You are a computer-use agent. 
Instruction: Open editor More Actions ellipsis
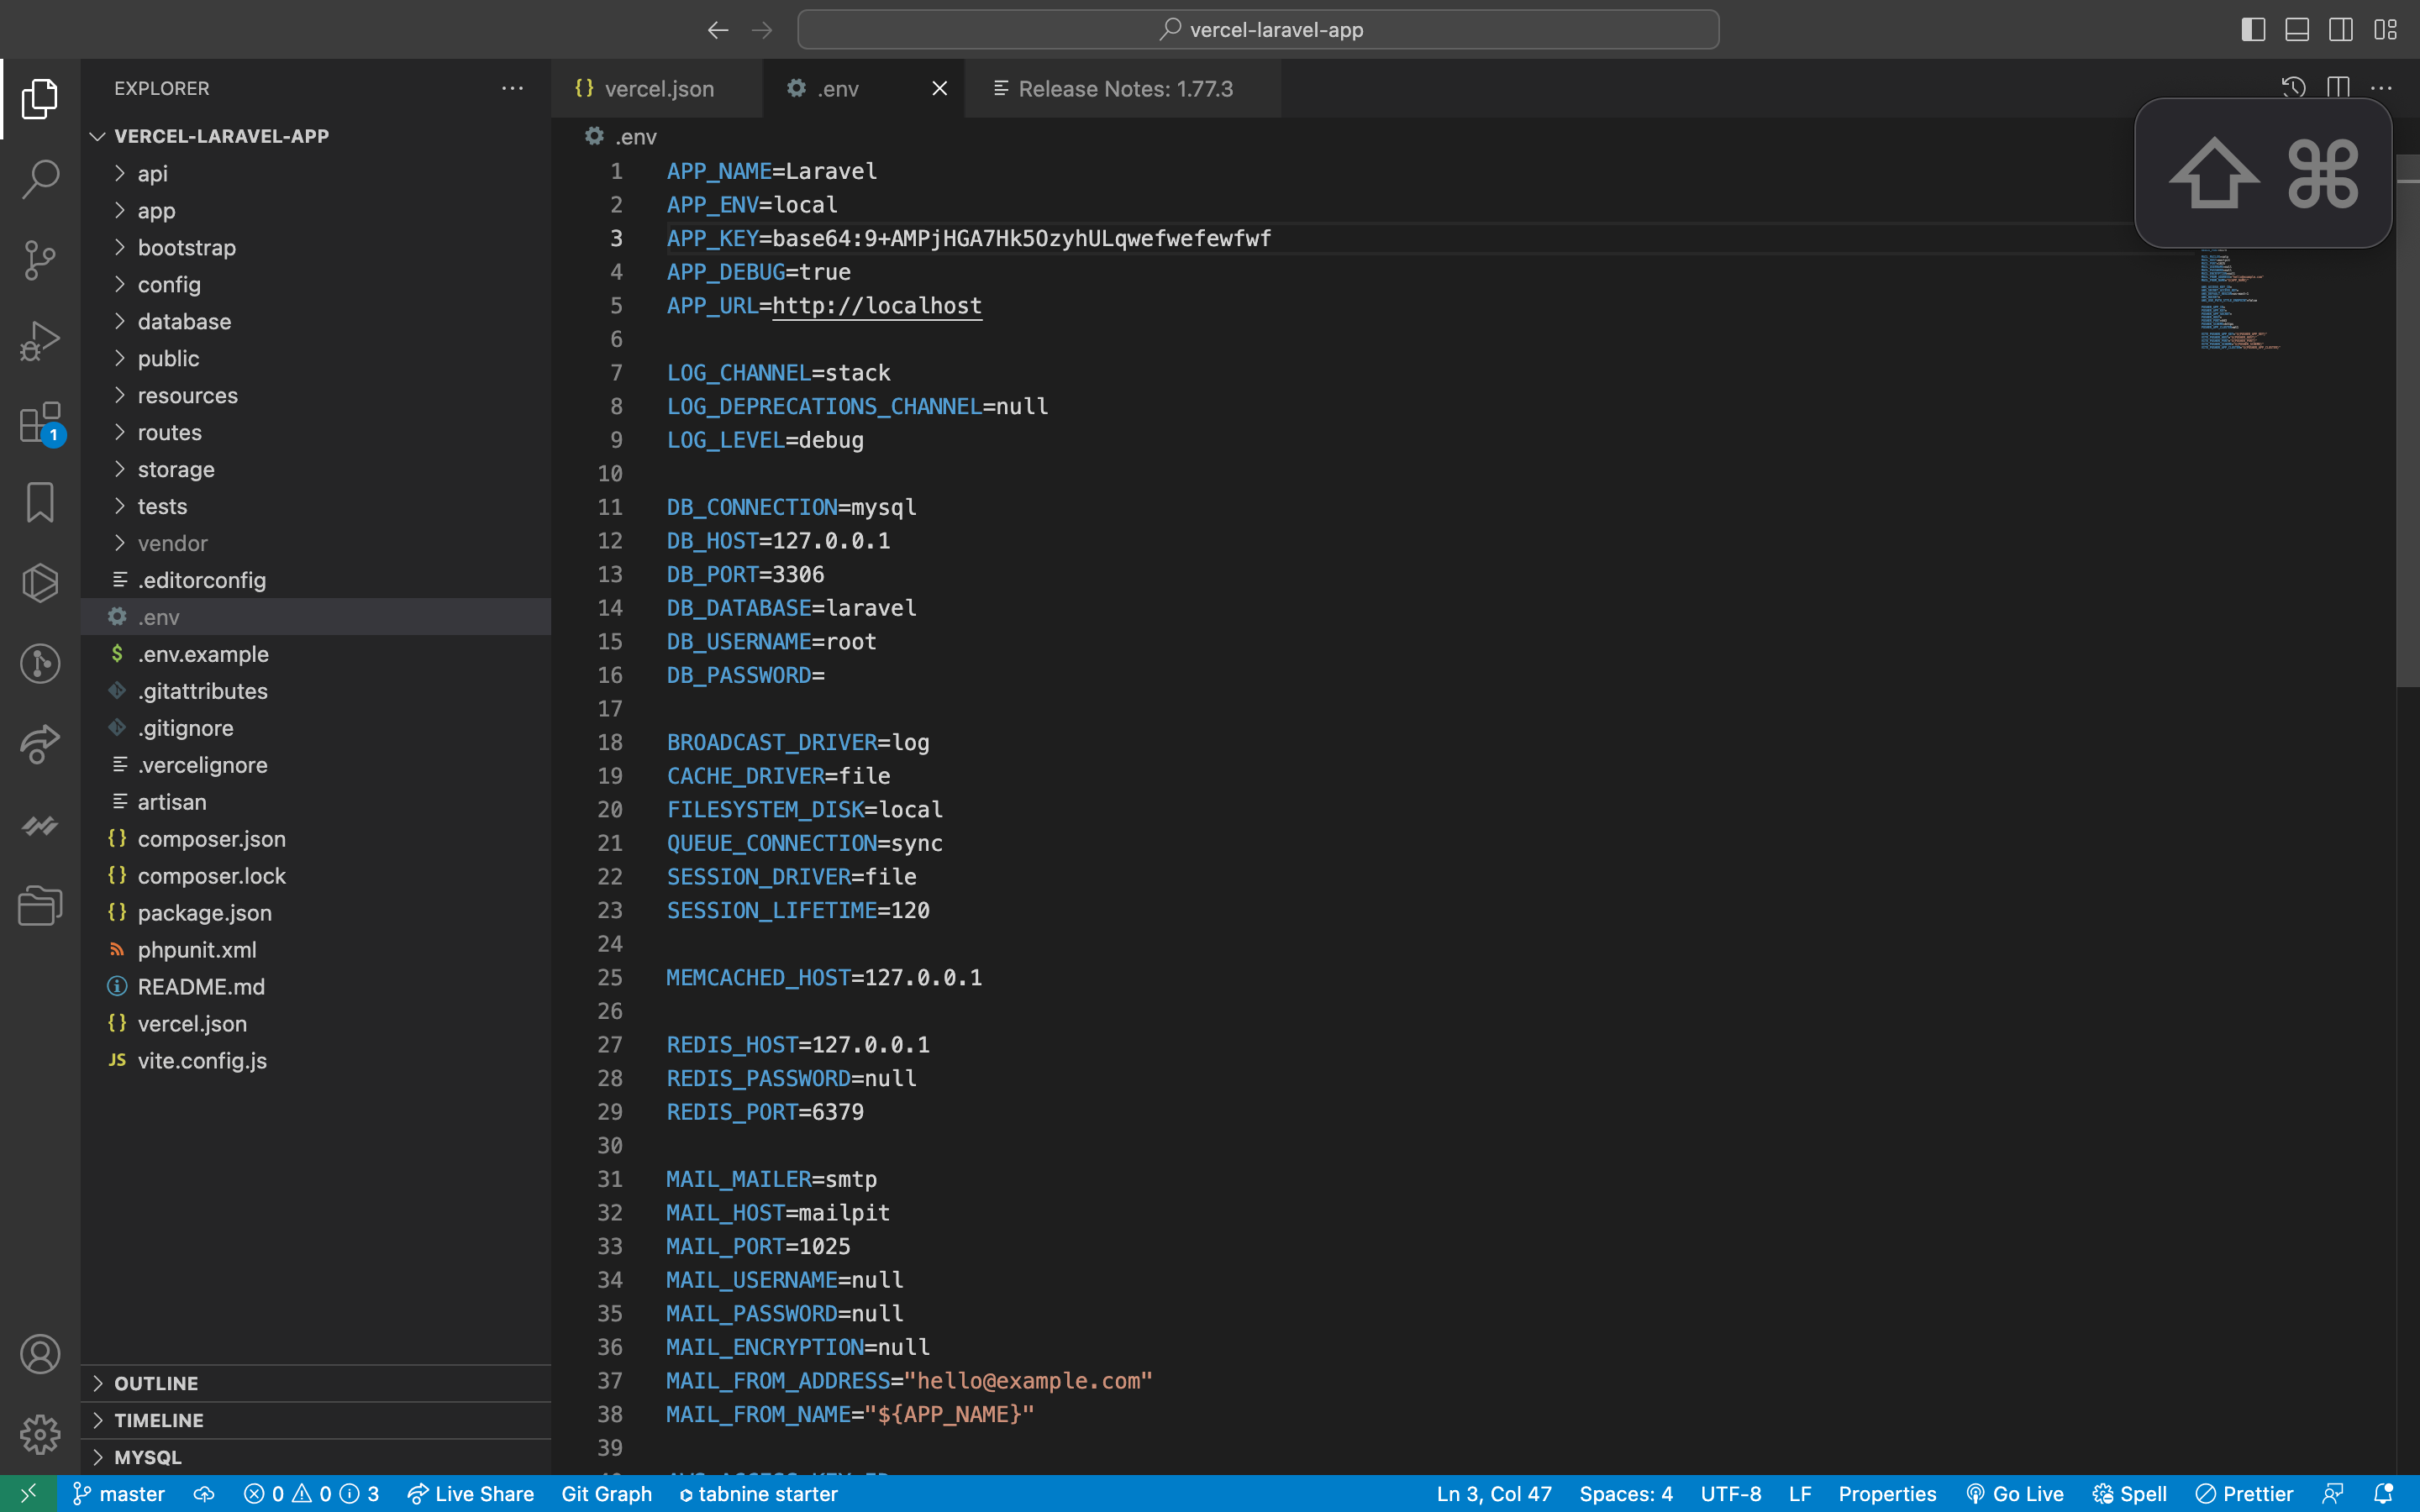click(x=2381, y=88)
